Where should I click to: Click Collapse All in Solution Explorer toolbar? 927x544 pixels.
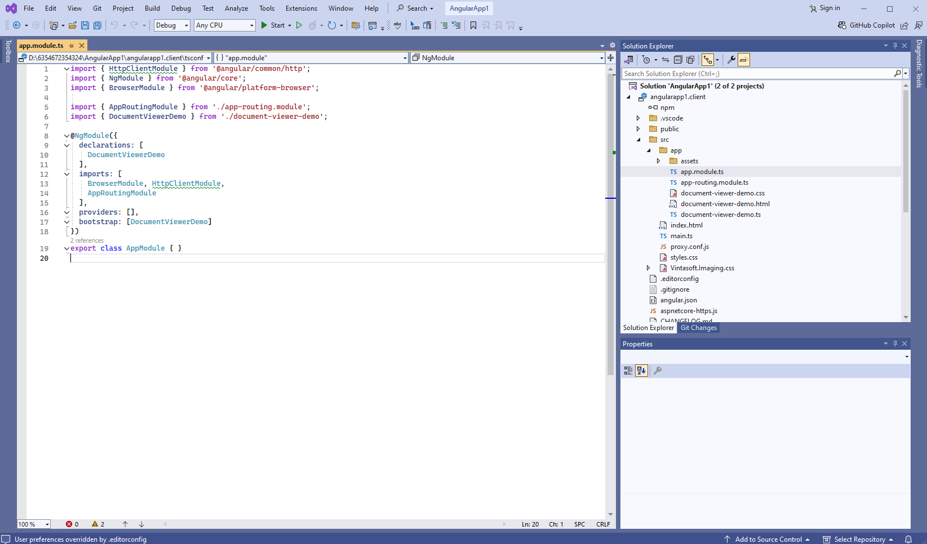678,60
